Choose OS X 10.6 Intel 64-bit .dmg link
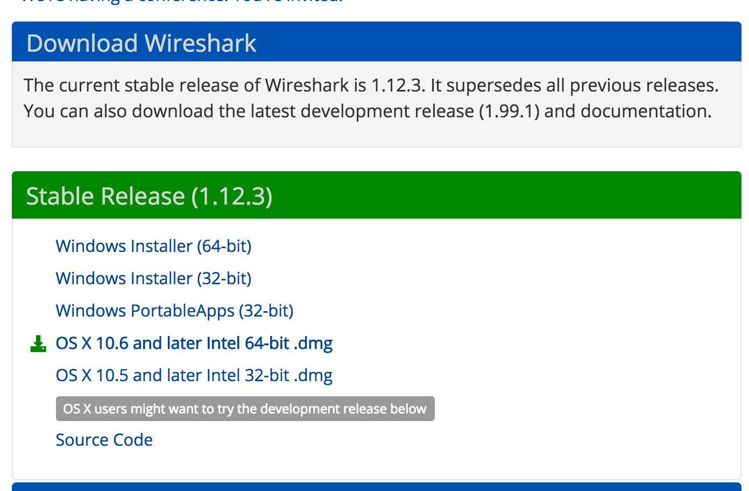 coord(194,343)
